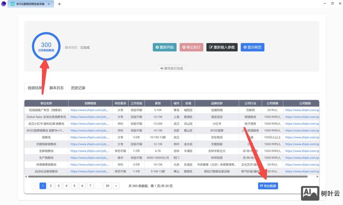Click the 重新输入参数 button
Screen dimensions: 343x205
click(x=222, y=47)
